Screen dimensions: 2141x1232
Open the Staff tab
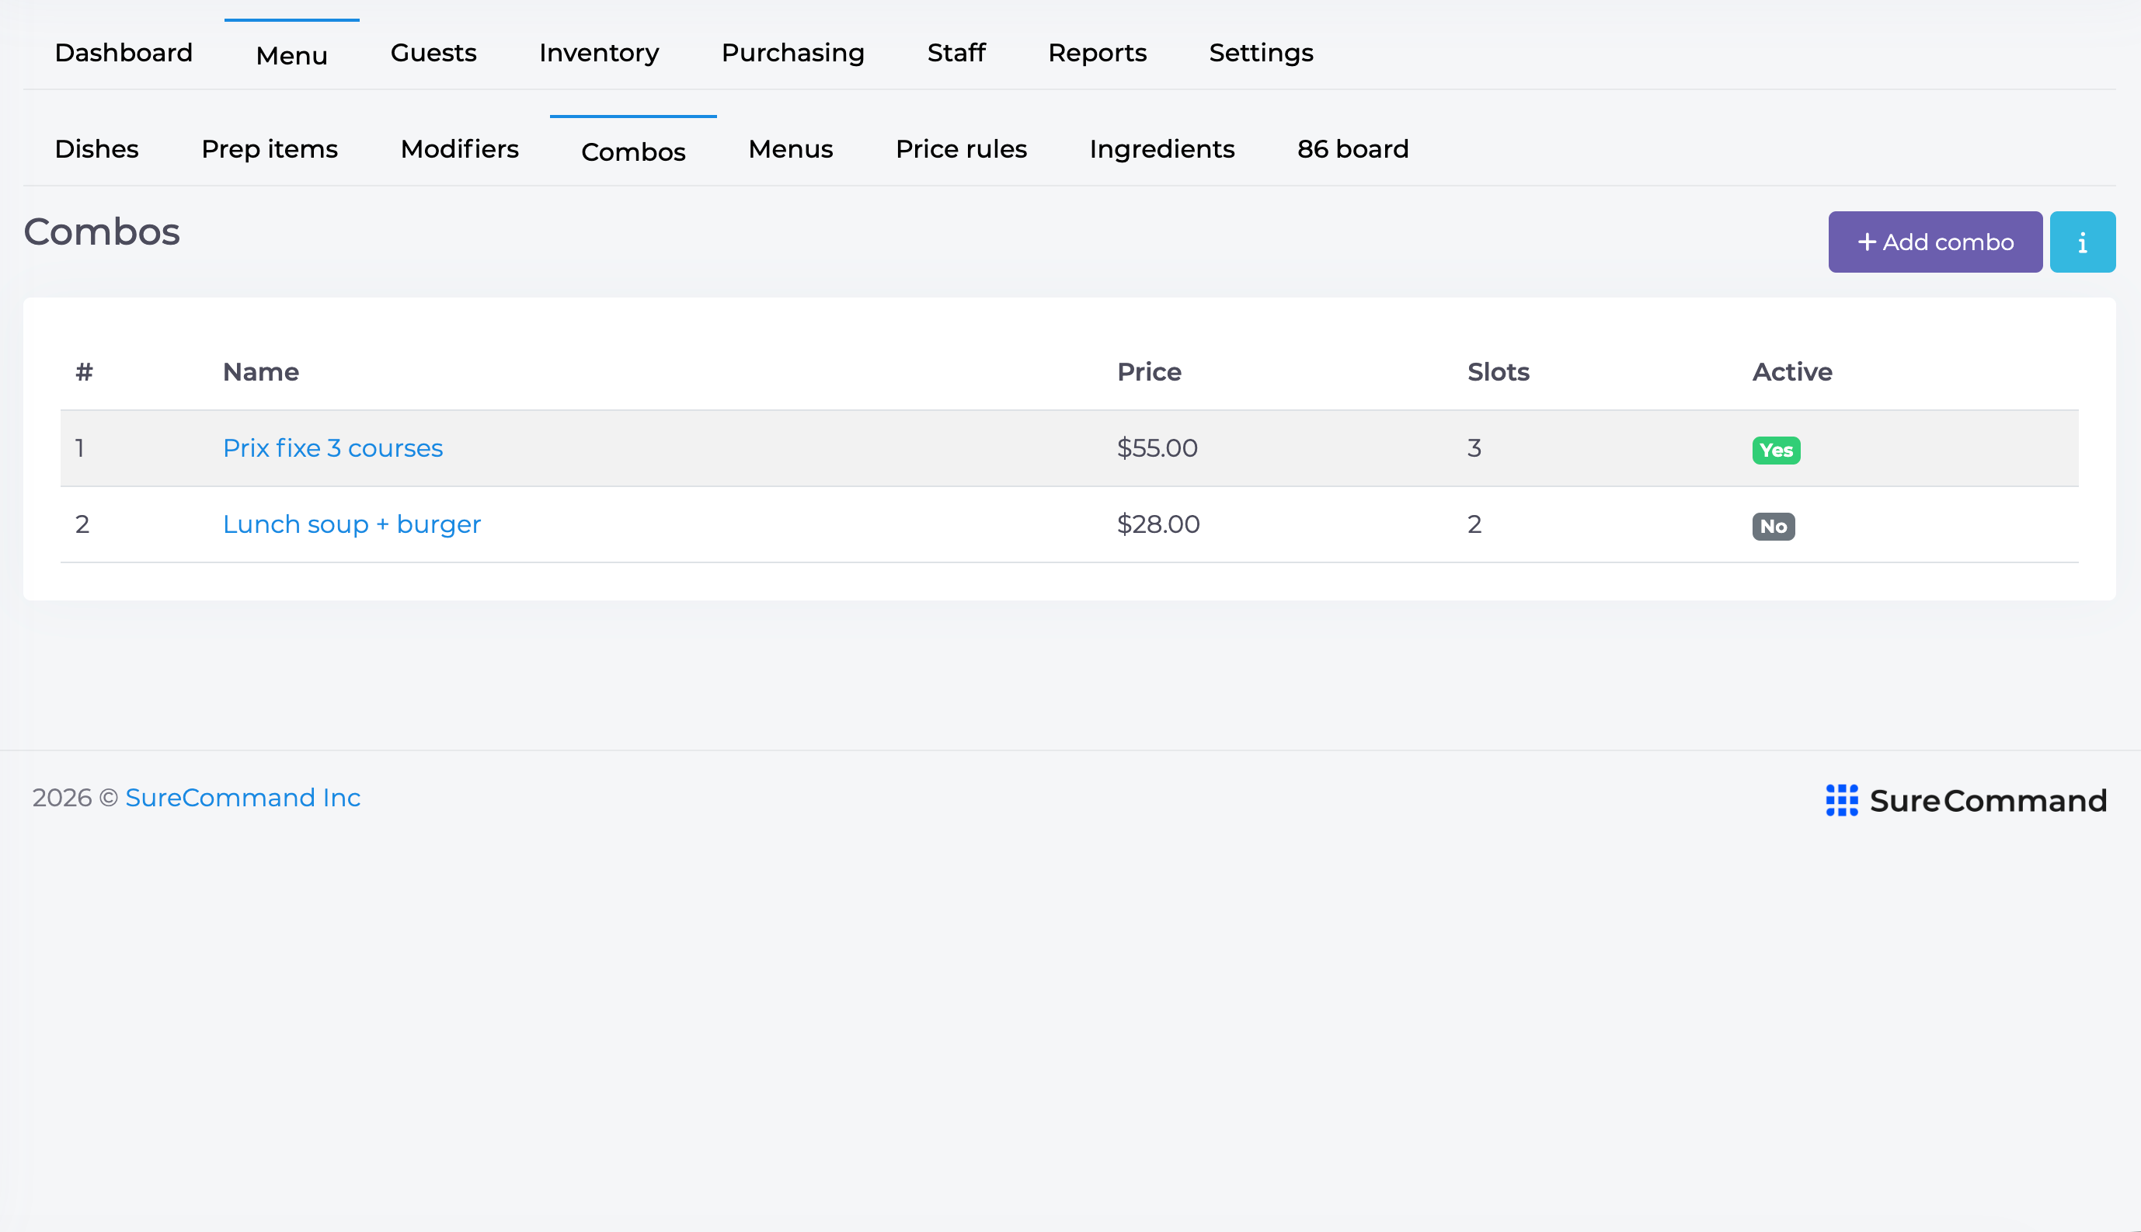956,53
